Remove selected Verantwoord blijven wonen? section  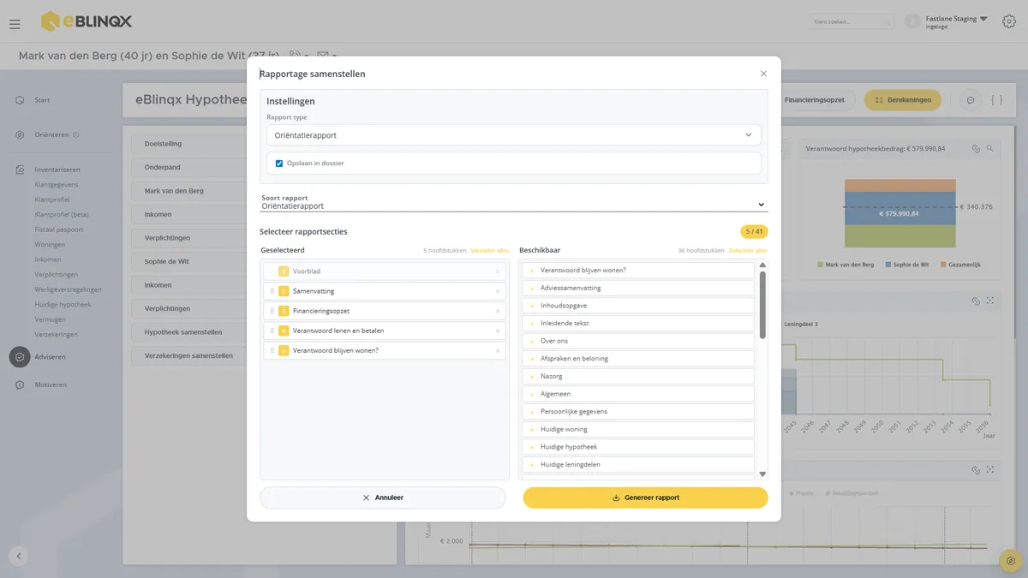[x=498, y=350]
